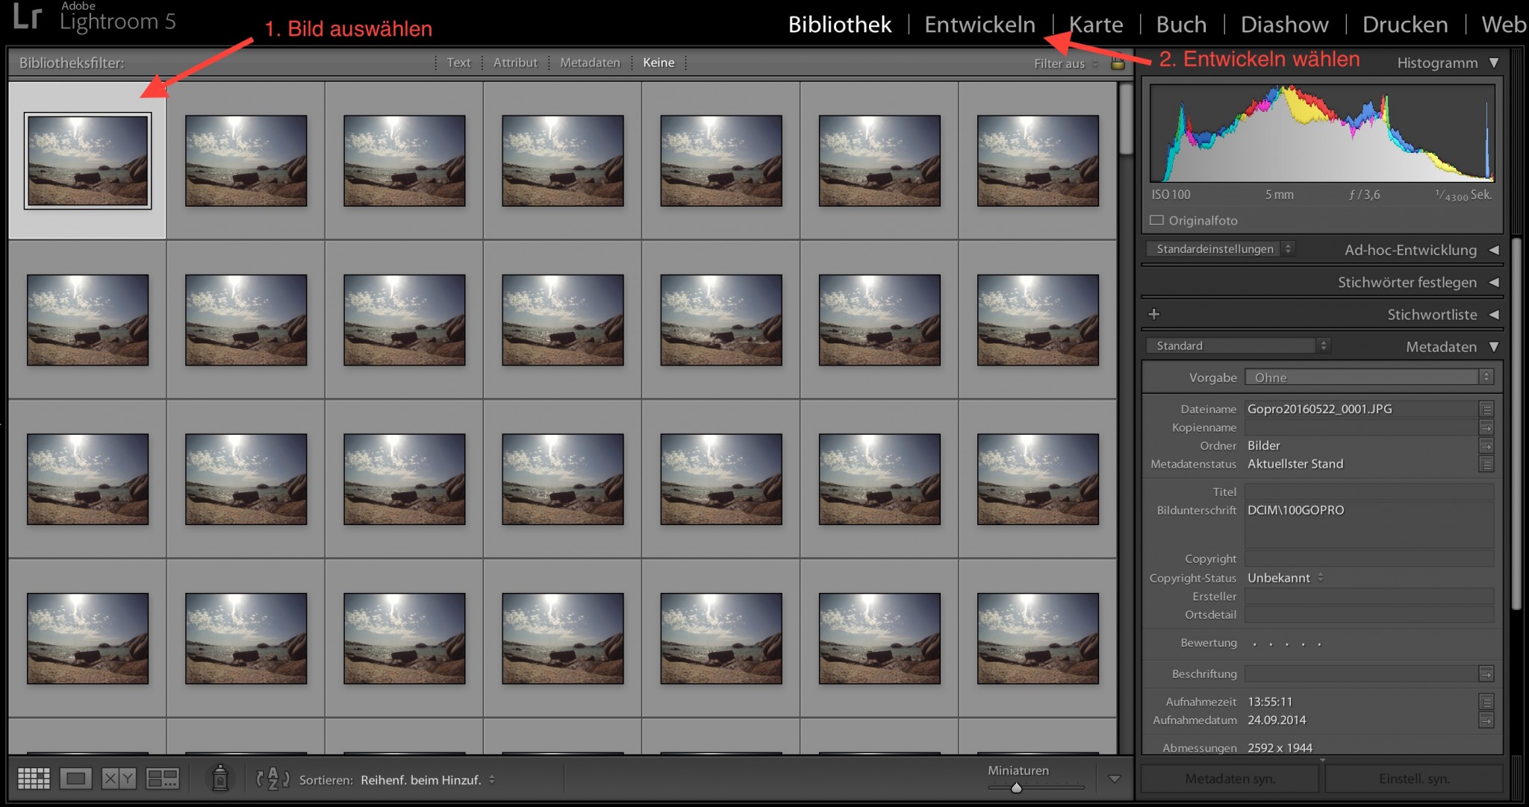Open Compare view XY icon
1529x807 pixels.
(x=119, y=779)
